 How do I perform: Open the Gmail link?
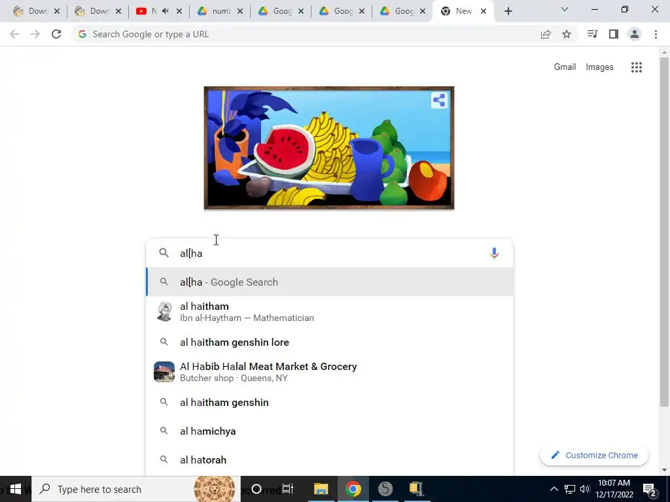[x=565, y=67]
